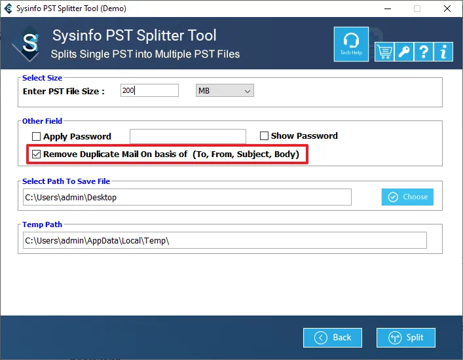Open the info about icon
This screenshot has width=463, height=360.
[x=443, y=52]
